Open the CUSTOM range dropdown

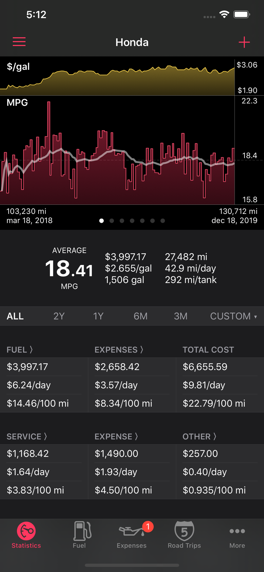[234, 316]
